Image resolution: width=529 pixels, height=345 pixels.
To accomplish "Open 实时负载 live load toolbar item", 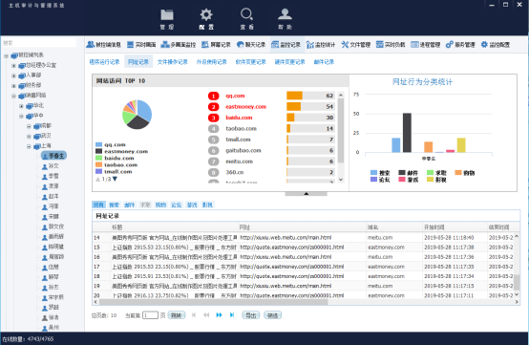I will tap(391, 45).
